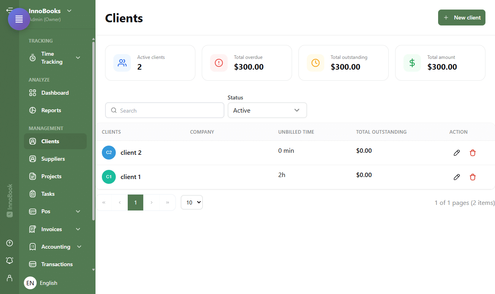The image size is (495, 294).
Task: Open the InnoBooks workspace dropdown
Action: pos(69,11)
